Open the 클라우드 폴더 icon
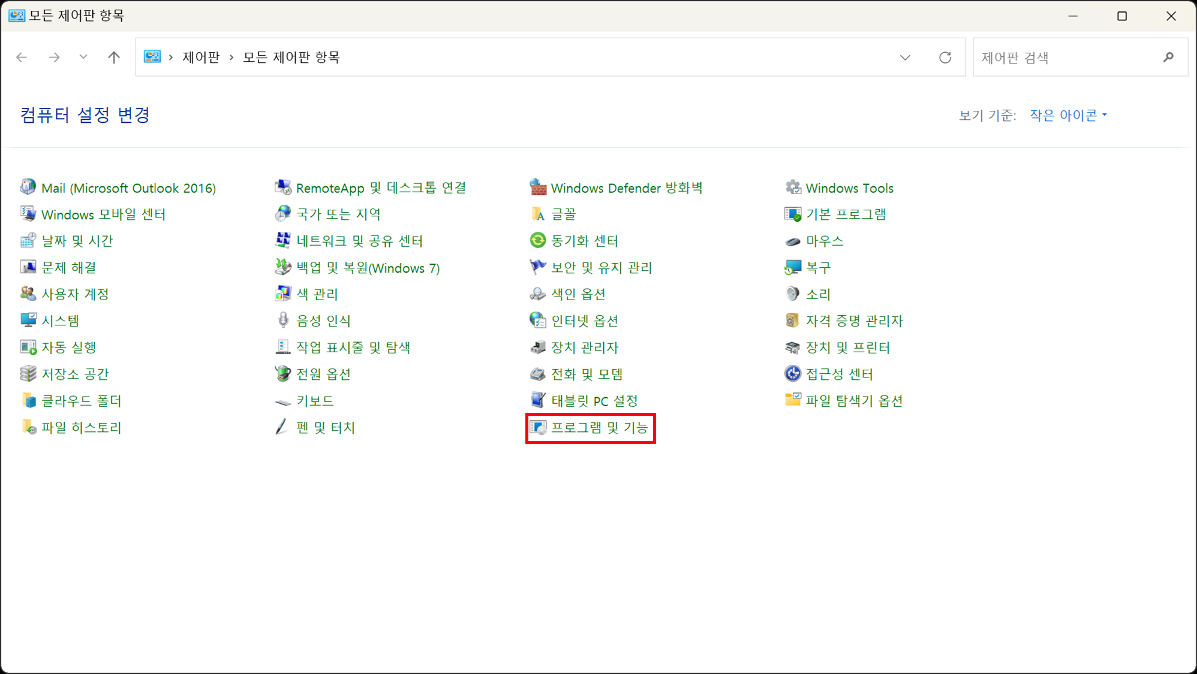This screenshot has width=1197, height=674. (28, 400)
